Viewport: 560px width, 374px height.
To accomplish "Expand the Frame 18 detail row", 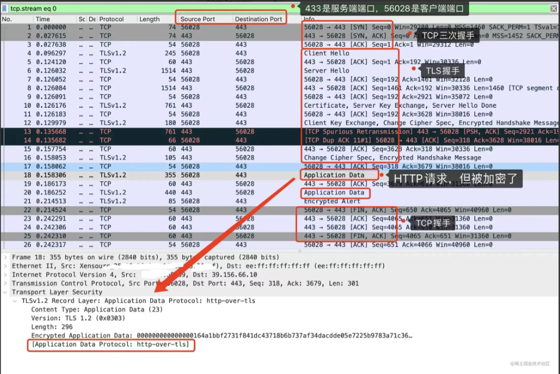I will click(x=5, y=257).
